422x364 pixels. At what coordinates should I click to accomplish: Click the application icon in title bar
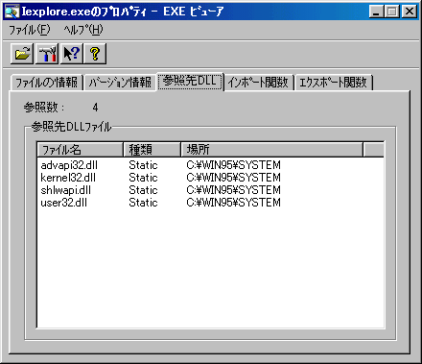tap(12, 12)
